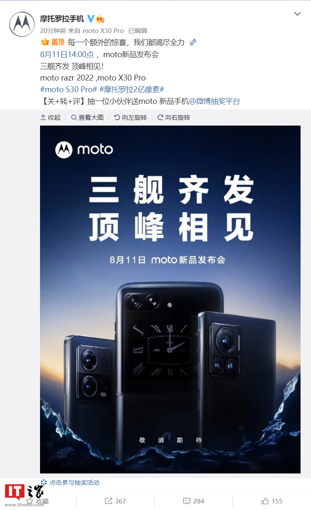Click the 摩托罗拉手机 account name
This screenshot has width=311, height=511.
[x=62, y=19]
